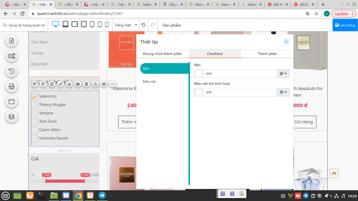Bookmark page with the star icon
Viewport: 358px width, 201px height.
click(x=316, y=14)
